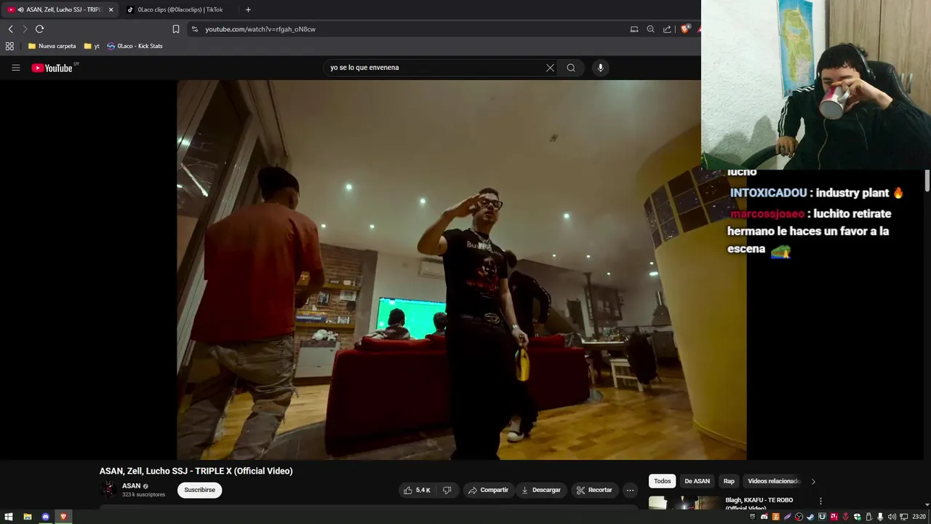Open Windows Security shield tray icon
Image resolution: width=931 pixels, height=524 pixels.
[x=857, y=517]
